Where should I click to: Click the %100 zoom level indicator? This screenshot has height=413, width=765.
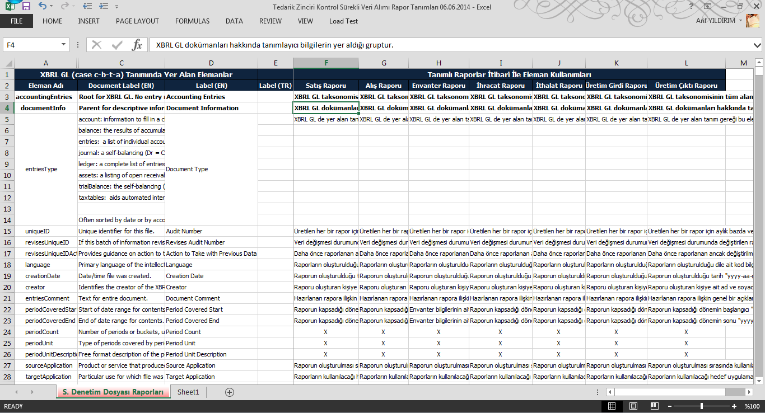(752, 406)
